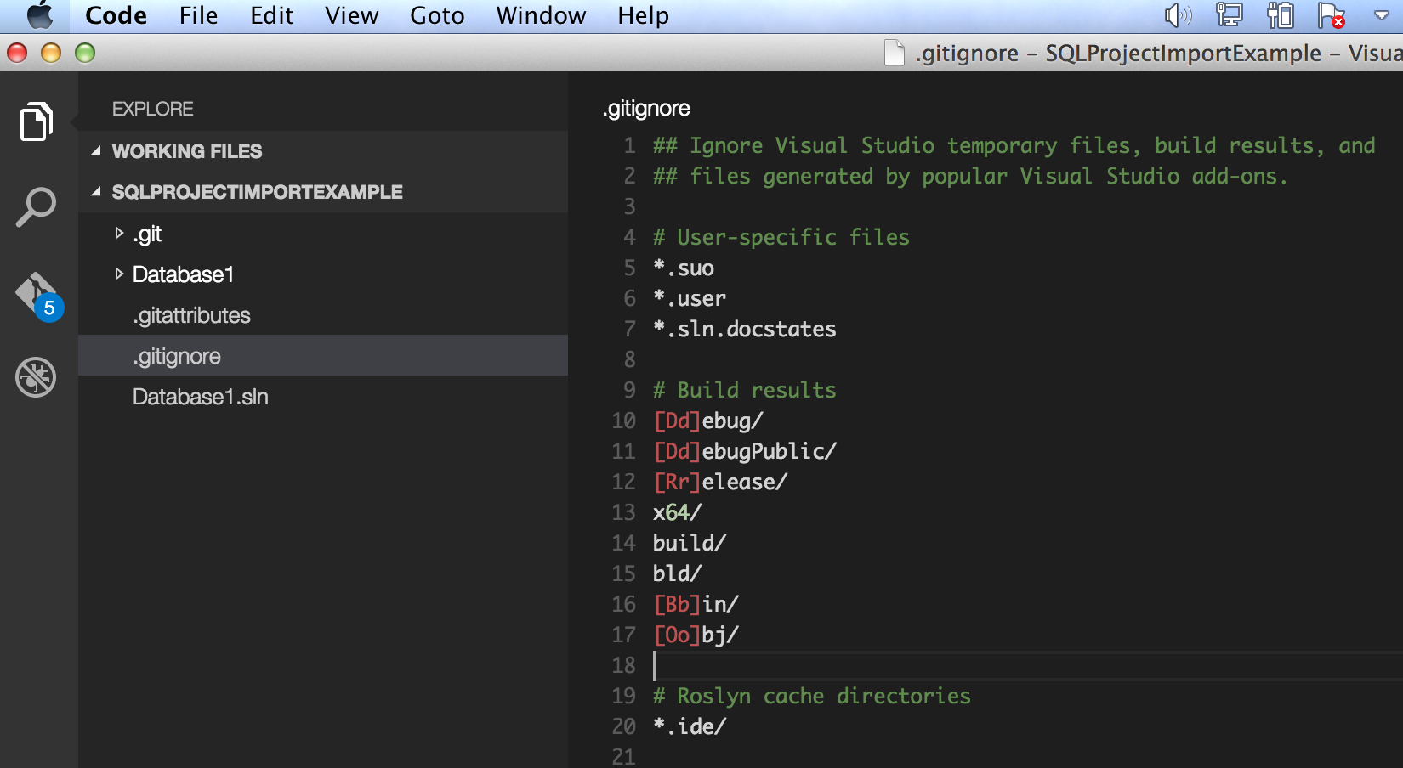Image resolution: width=1403 pixels, height=768 pixels.
Task: Open the Code application menu
Action: tap(116, 15)
